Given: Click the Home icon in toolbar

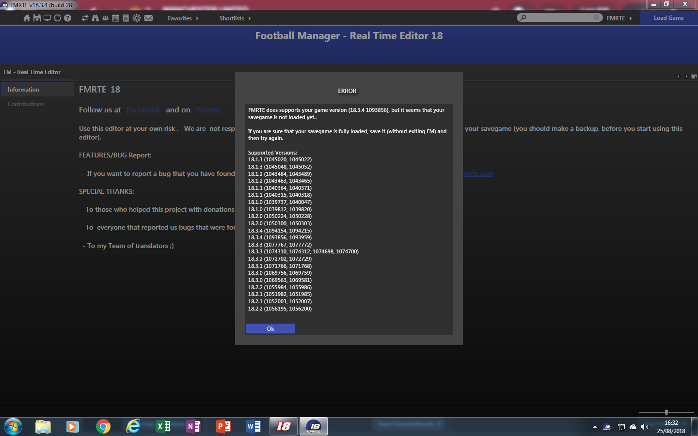Looking at the screenshot, I should click(x=27, y=18).
